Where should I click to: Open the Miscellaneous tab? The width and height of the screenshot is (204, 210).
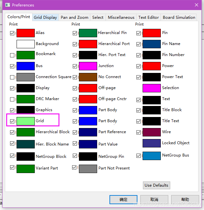pos(121,17)
